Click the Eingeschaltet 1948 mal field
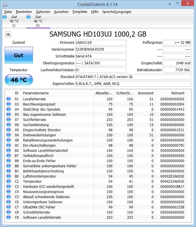 (x=177, y=63)
